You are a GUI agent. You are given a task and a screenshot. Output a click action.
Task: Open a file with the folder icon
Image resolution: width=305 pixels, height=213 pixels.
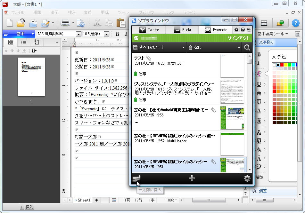21,23
